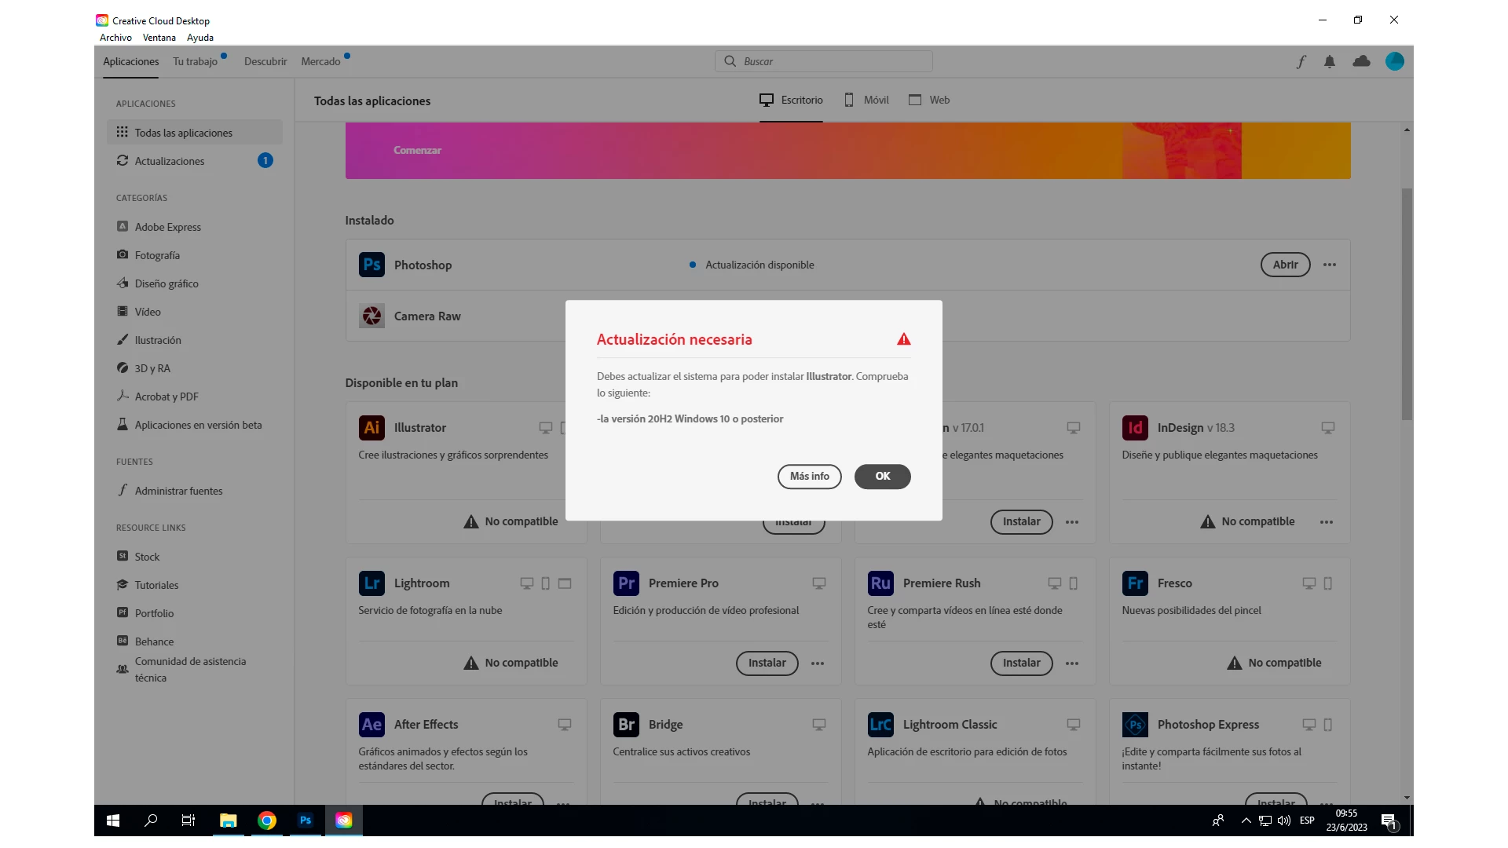This screenshot has height=848, width=1508.
Task: Click the fonts 'f' icon in header
Action: [1301, 61]
